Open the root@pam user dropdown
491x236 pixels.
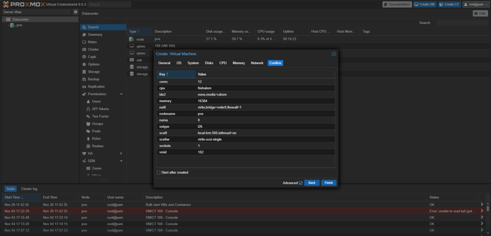pos(475,4)
